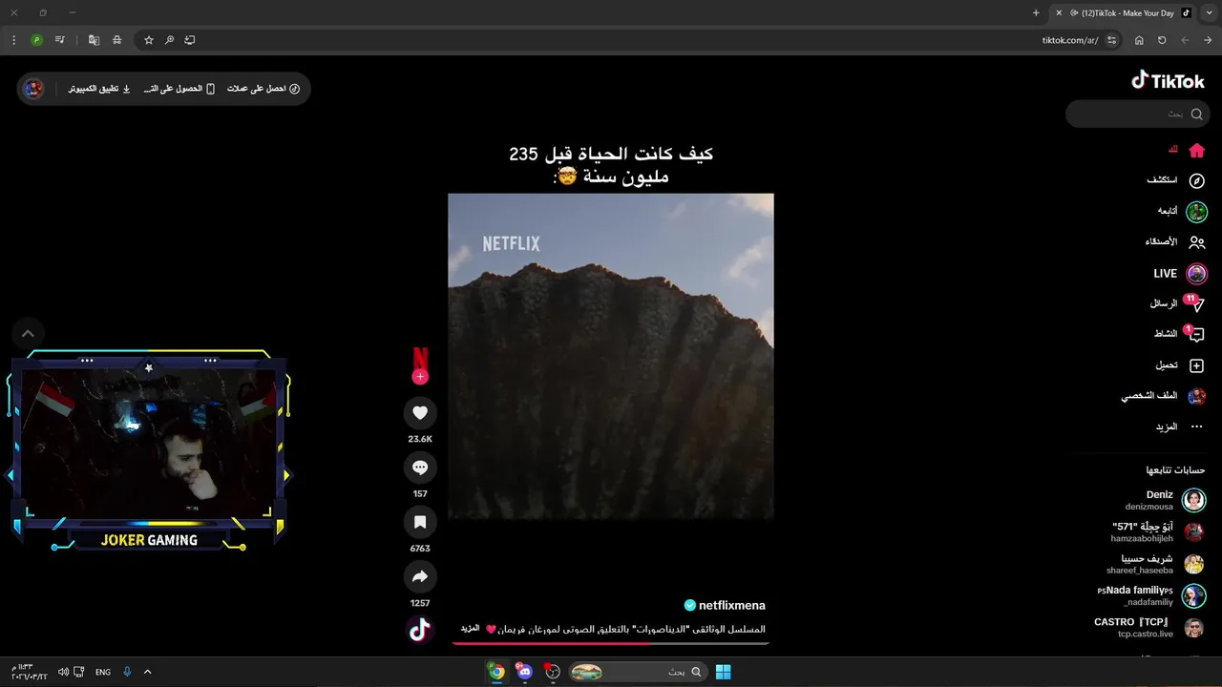Open followed account Nada familiy

[1151, 596]
